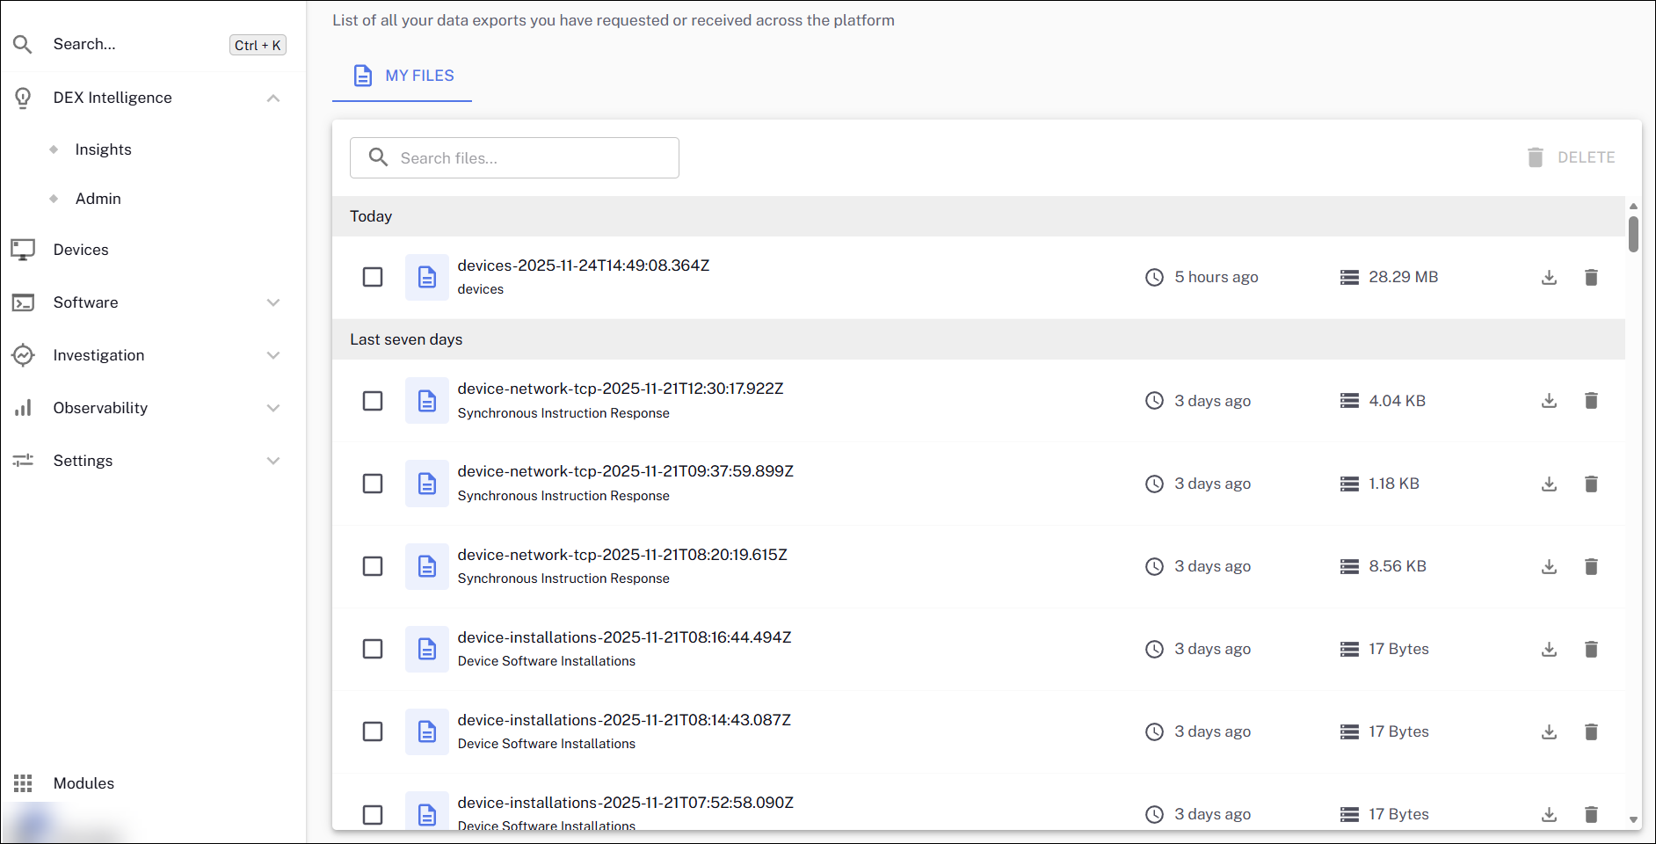Download the 4.04 KB device-network-tcp file
The width and height of the screenshot is (1656, 844).
pos(1549,401)
